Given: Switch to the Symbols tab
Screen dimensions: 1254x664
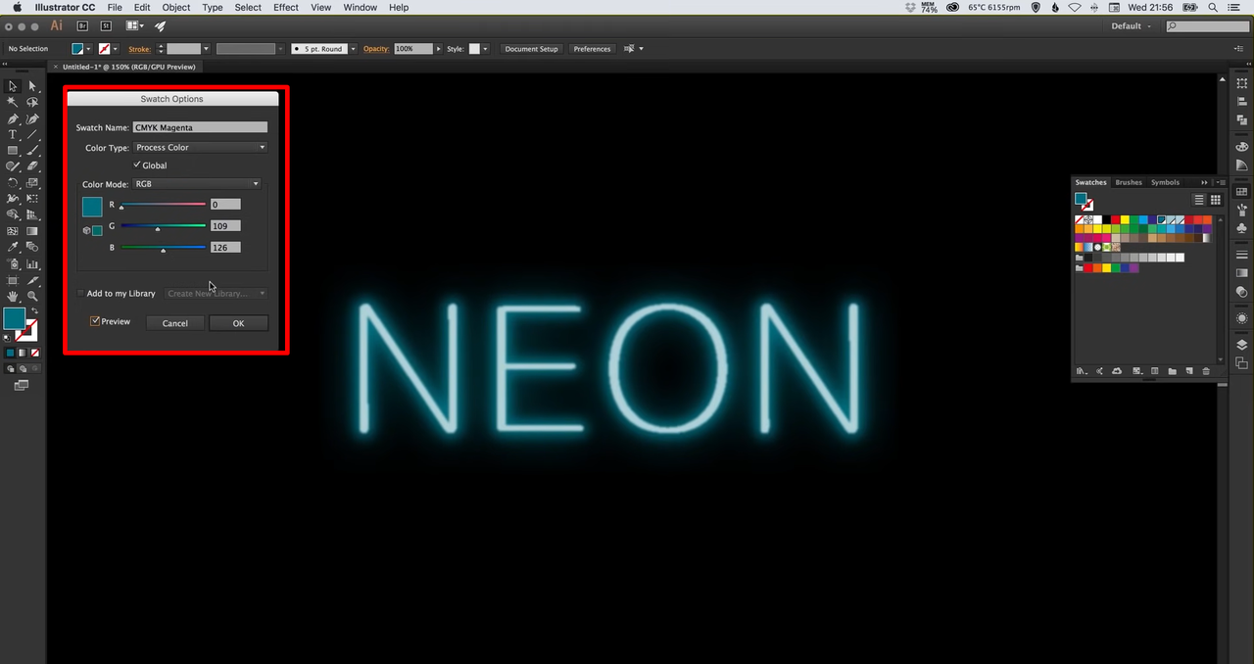Looking at the screenshot, I should coord(1165,182).
